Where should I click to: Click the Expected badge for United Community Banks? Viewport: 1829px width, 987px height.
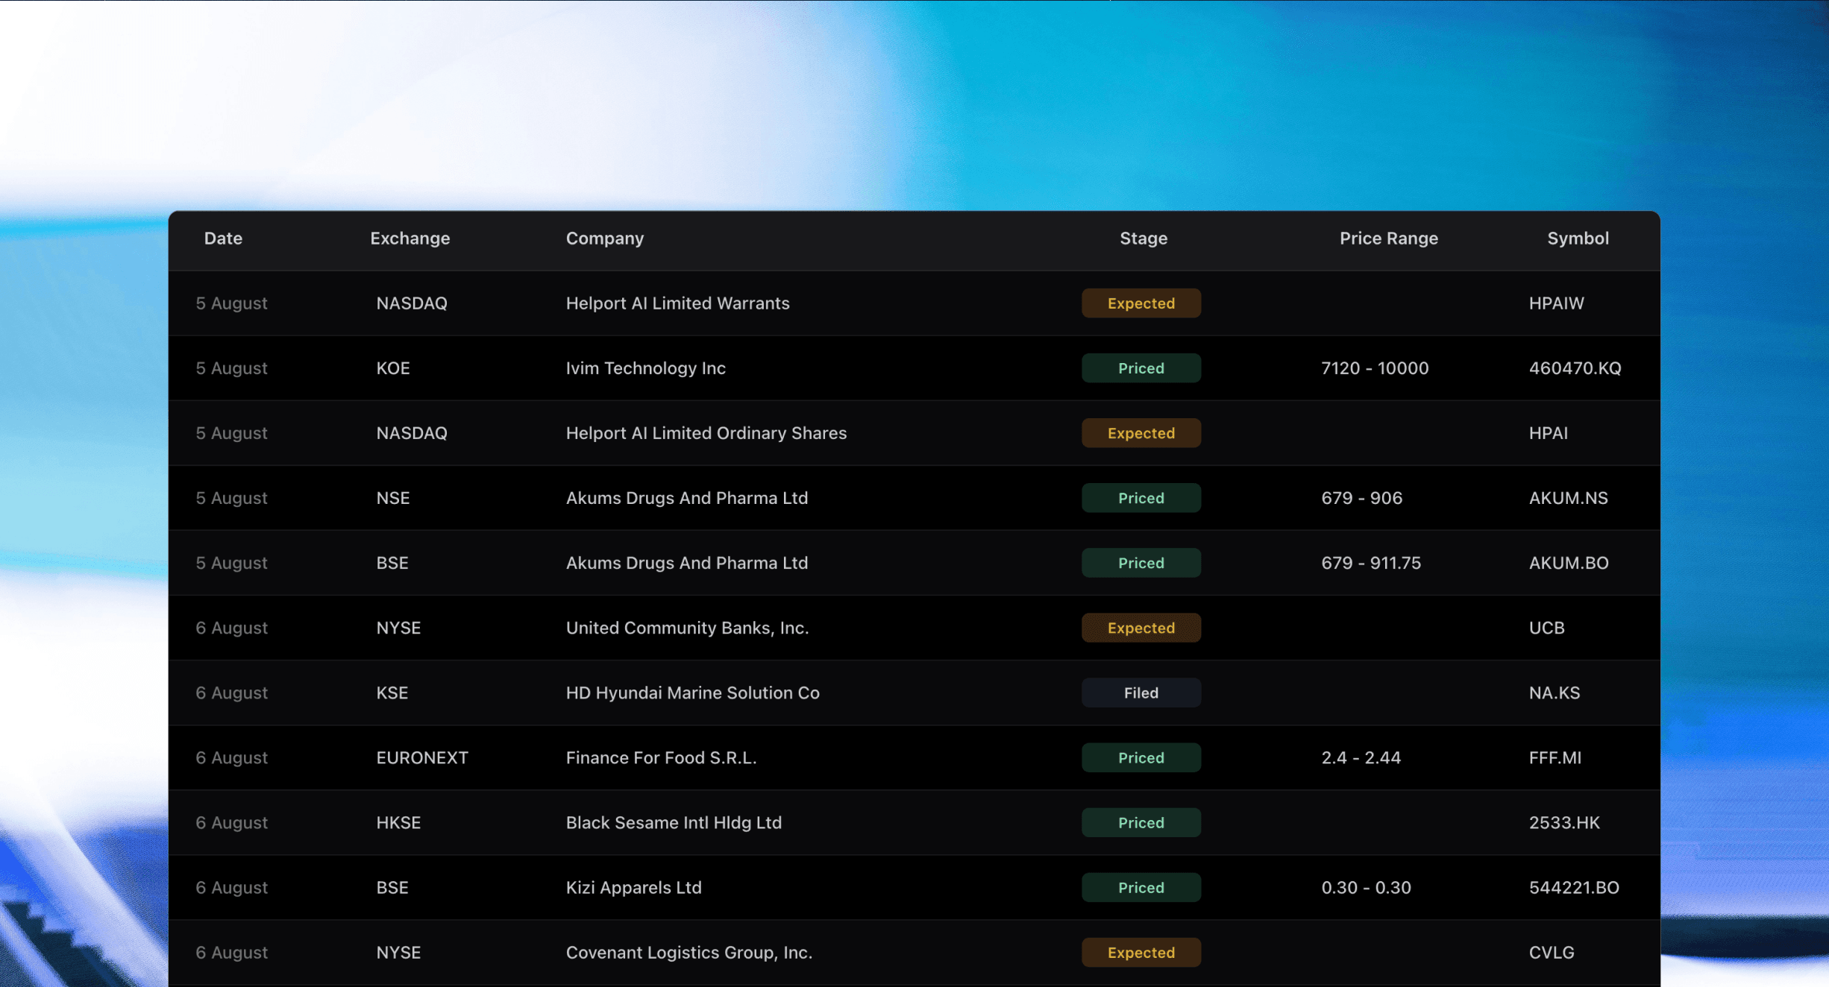[x=1141, y=628]
